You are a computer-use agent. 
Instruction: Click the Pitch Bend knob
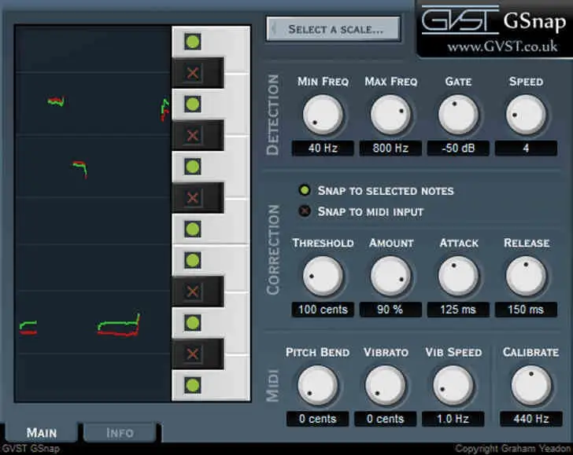tap(317, 386)
